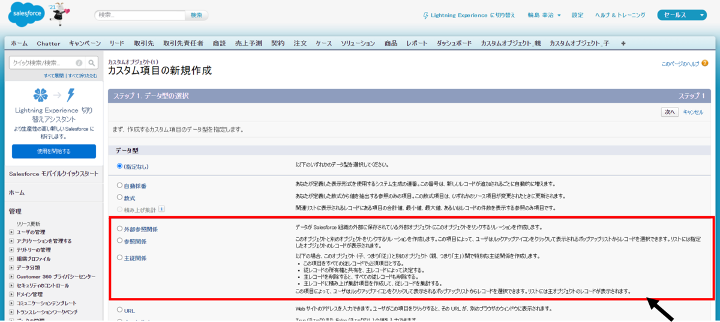This screenshot has height=322, width=720.
Task: Click the 検索 button in header
Action: [x=196, y=15]
